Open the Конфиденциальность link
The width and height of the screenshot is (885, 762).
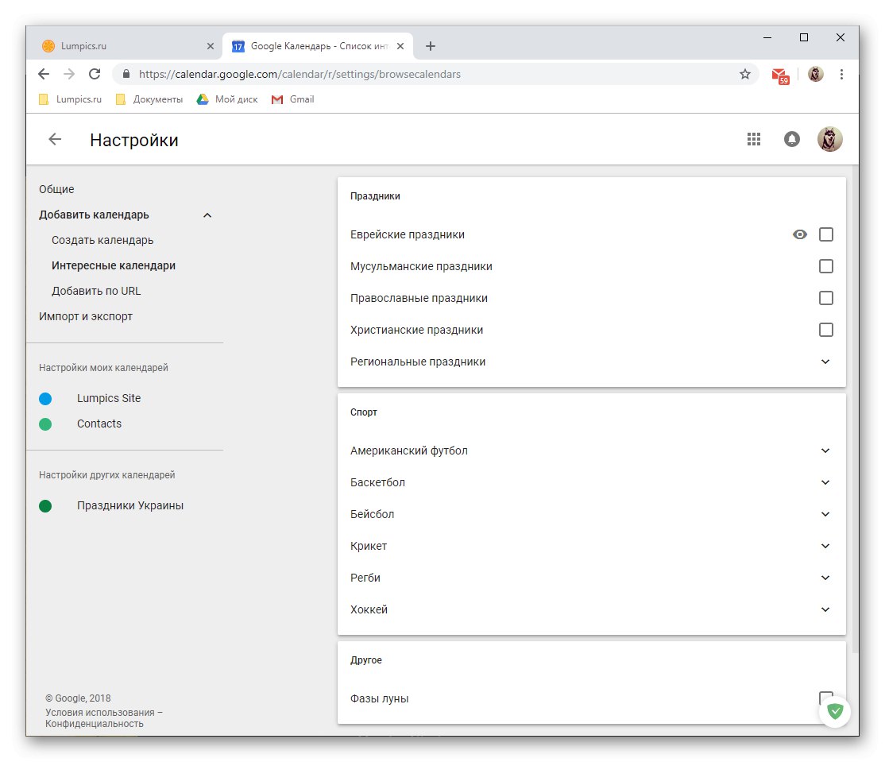click(94, 724)
